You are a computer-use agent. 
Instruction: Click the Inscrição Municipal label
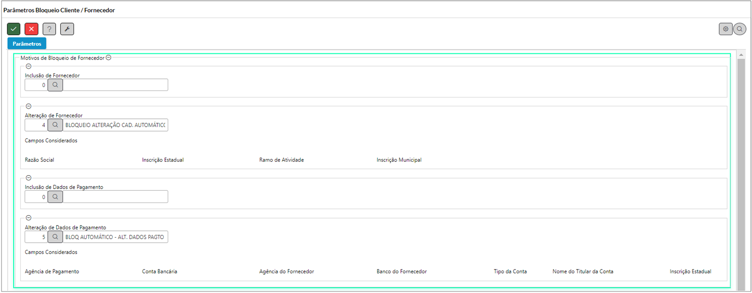tap(399, 160)
